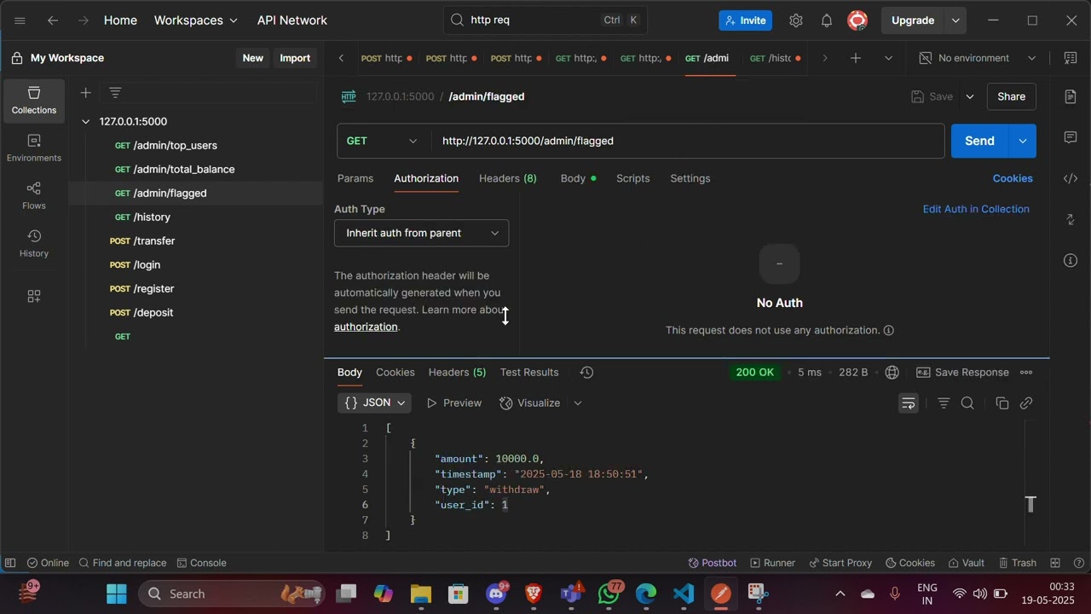Switch to the Scripts tab
The image size is (1091, 614).
tap(632, 178)
